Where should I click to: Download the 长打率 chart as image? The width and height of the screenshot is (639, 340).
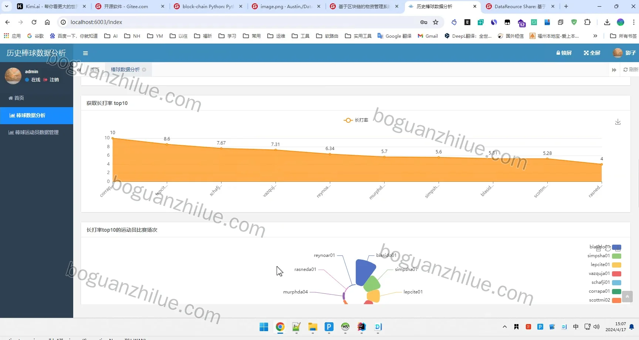tap(618, 122)
